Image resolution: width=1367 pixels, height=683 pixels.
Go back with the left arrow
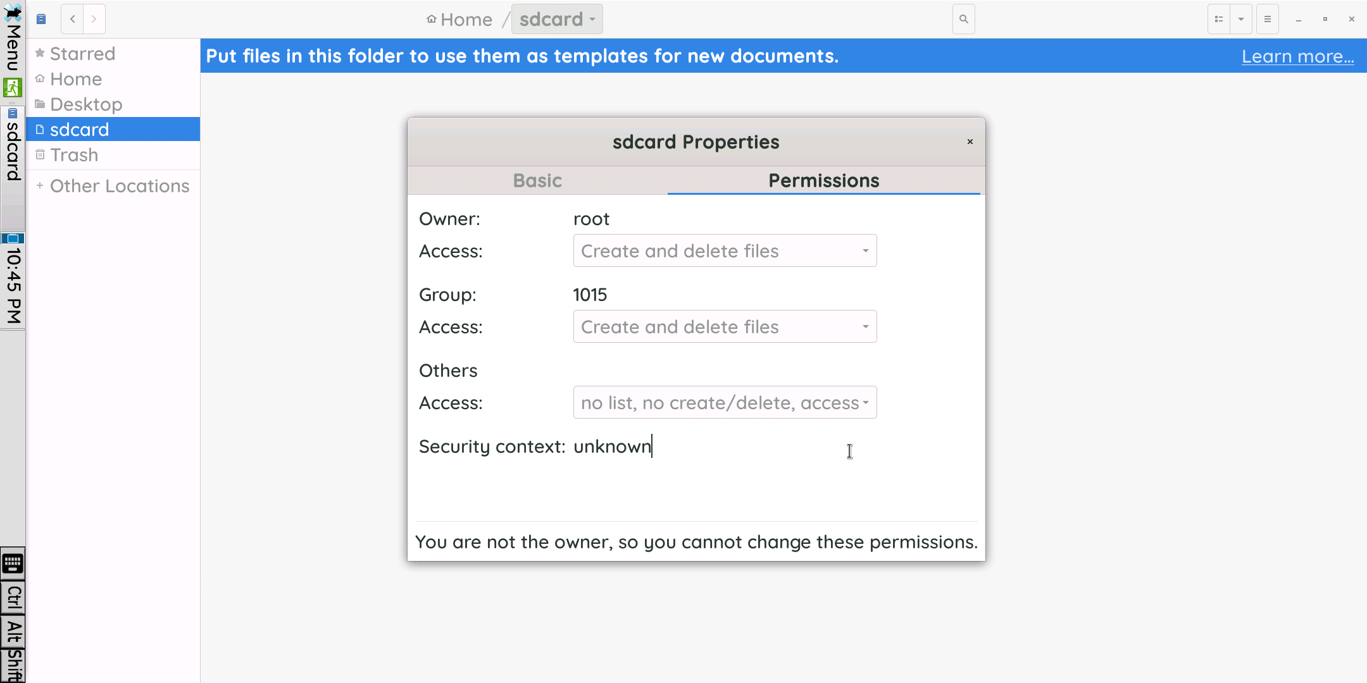pyautogui.click(x=72, y=19)
